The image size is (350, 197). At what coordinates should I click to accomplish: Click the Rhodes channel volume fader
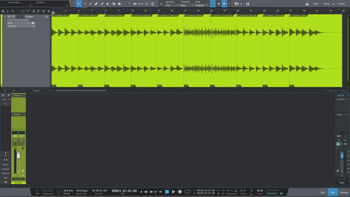(18, 155)
